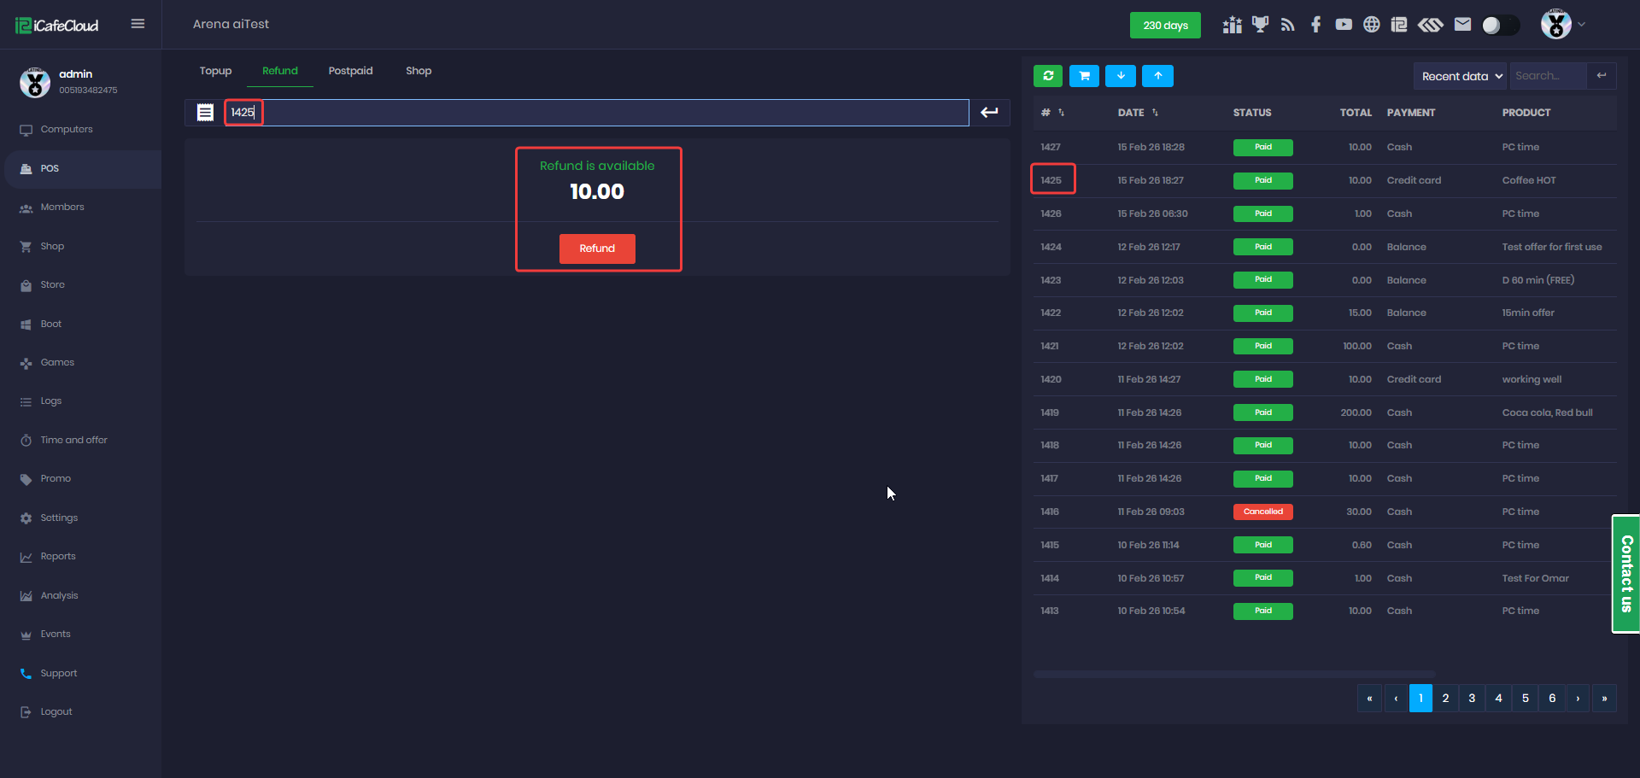1640x778 pixels.
Task: Click the order search input field
Action: pos(1548,76)
